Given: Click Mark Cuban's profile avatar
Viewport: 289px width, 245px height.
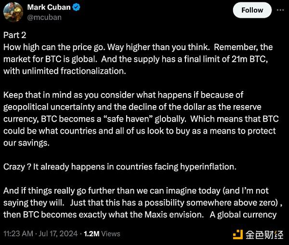Looking at the screenshot, I should [x=13, y=12].
